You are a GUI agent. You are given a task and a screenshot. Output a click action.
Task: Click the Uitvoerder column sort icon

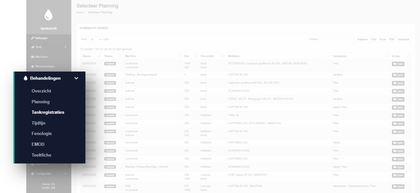[x=223, y=57]
